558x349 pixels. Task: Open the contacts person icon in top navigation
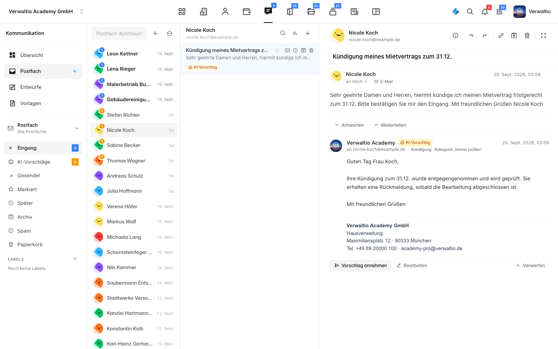click(x=225, y=12)
